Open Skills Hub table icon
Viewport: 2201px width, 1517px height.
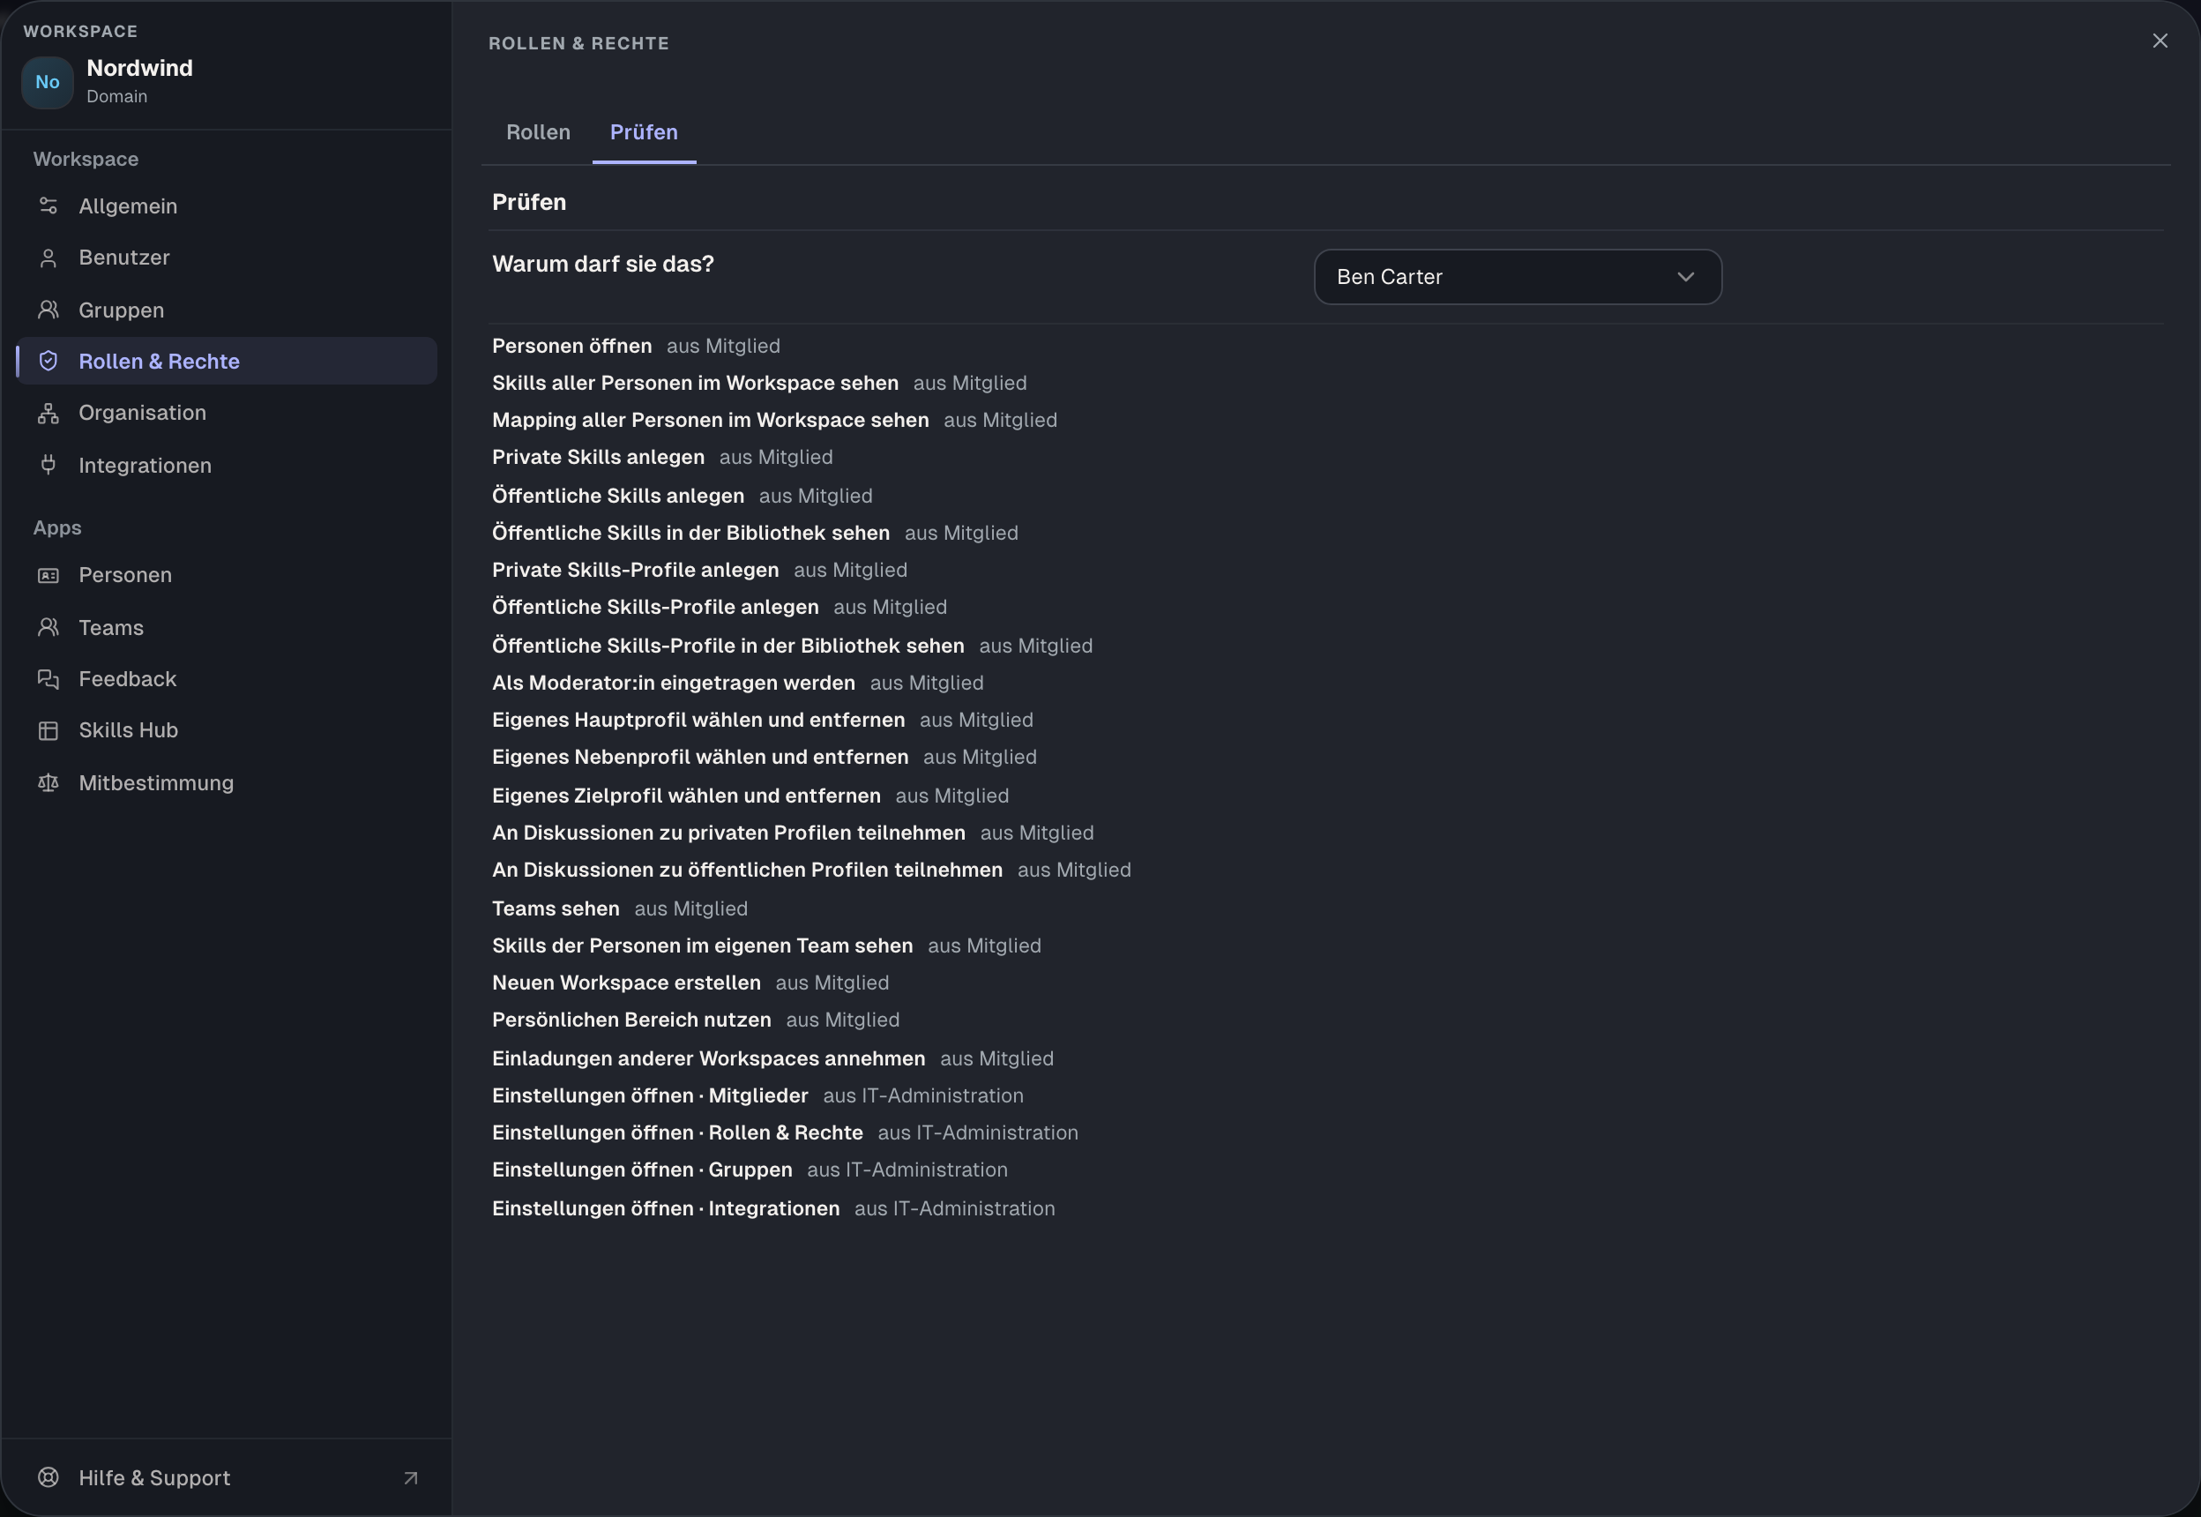coord(48,730)
